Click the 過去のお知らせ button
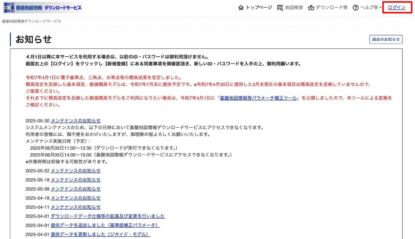415x239 pixels. click(386, 39)
